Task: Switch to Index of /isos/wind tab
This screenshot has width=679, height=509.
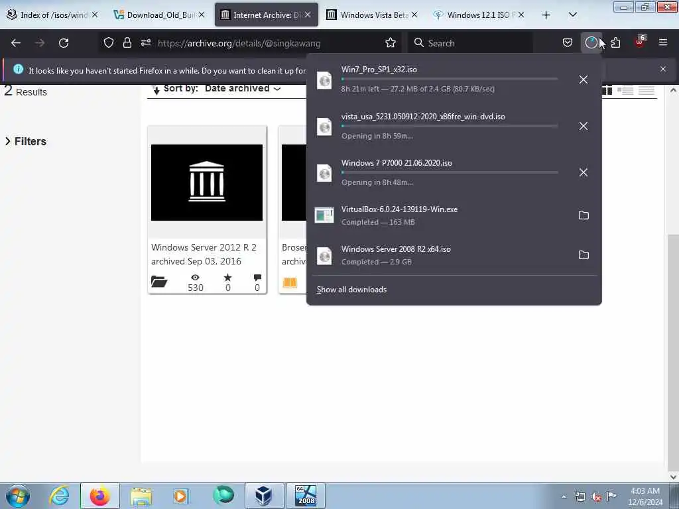Action: coord(53,15)
